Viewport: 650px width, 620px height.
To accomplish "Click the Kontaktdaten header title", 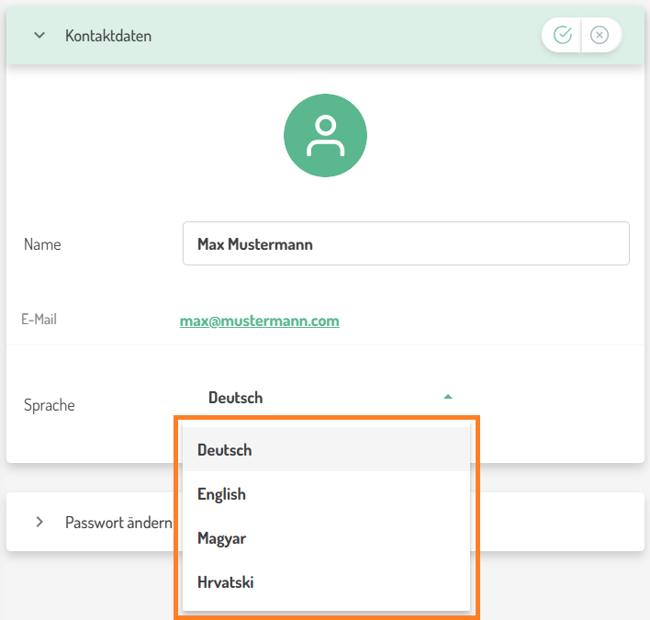I will click(108, 36).
